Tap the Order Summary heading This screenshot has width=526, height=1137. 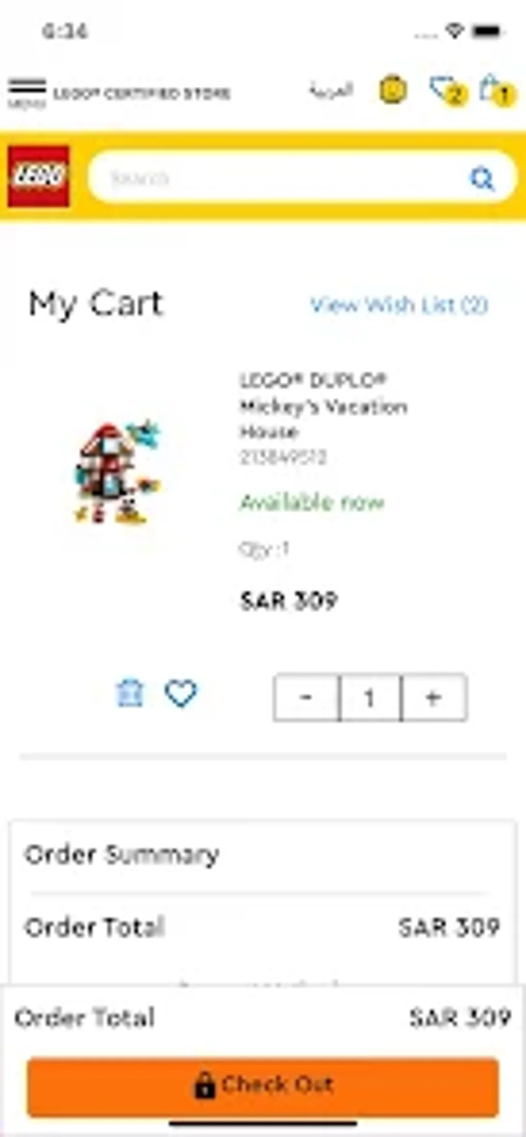(122, 855)
